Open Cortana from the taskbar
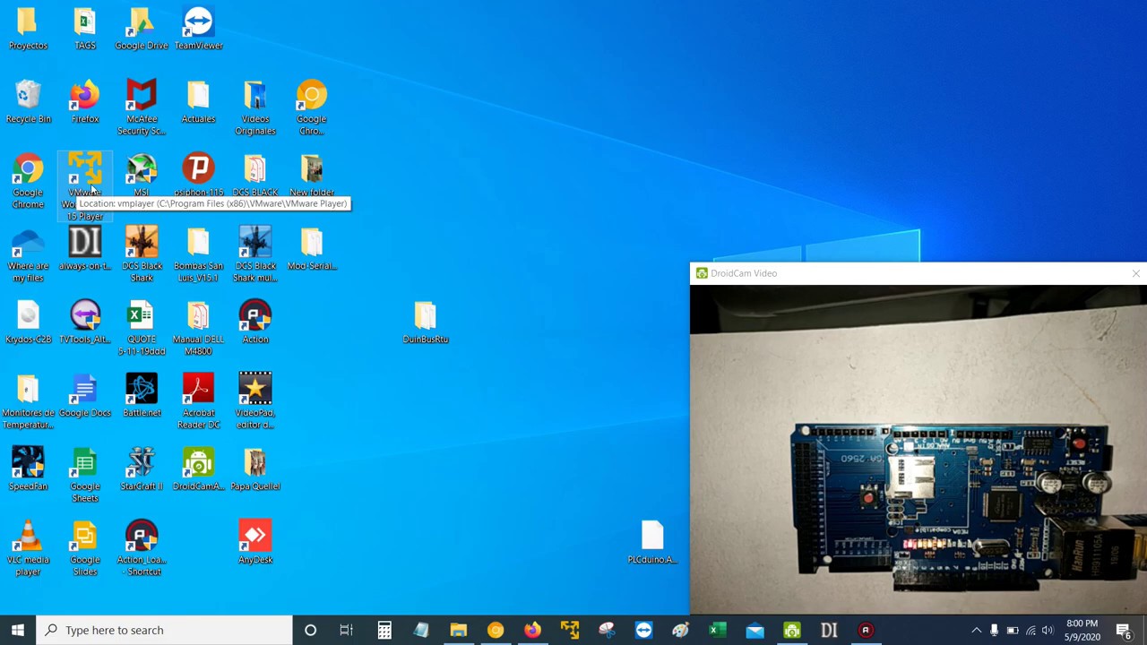This screenshot has width=1147, height=645. click(310, 630)
